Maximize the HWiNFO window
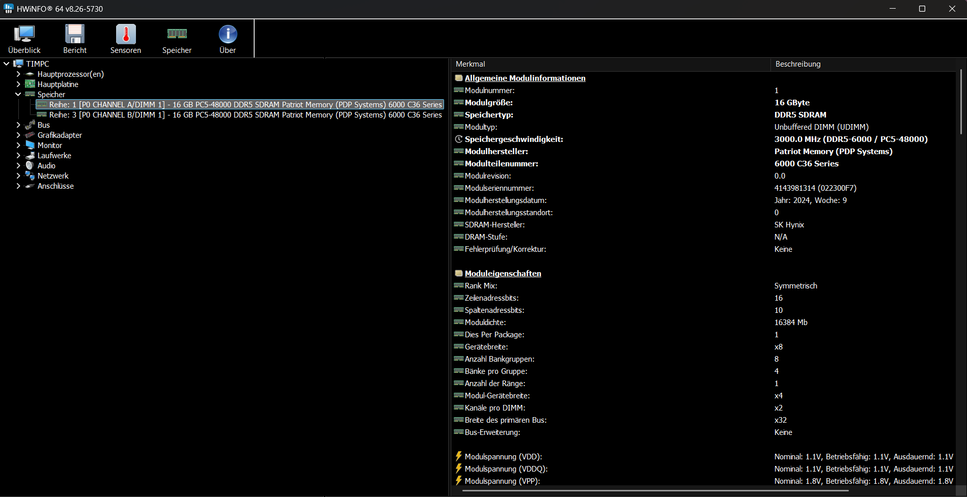The width and height of the screenshot is (967, 497). 922,9
